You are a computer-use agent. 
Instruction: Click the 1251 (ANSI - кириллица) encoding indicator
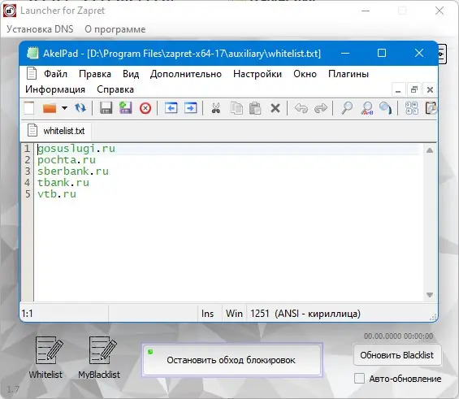tap(305, 314)
